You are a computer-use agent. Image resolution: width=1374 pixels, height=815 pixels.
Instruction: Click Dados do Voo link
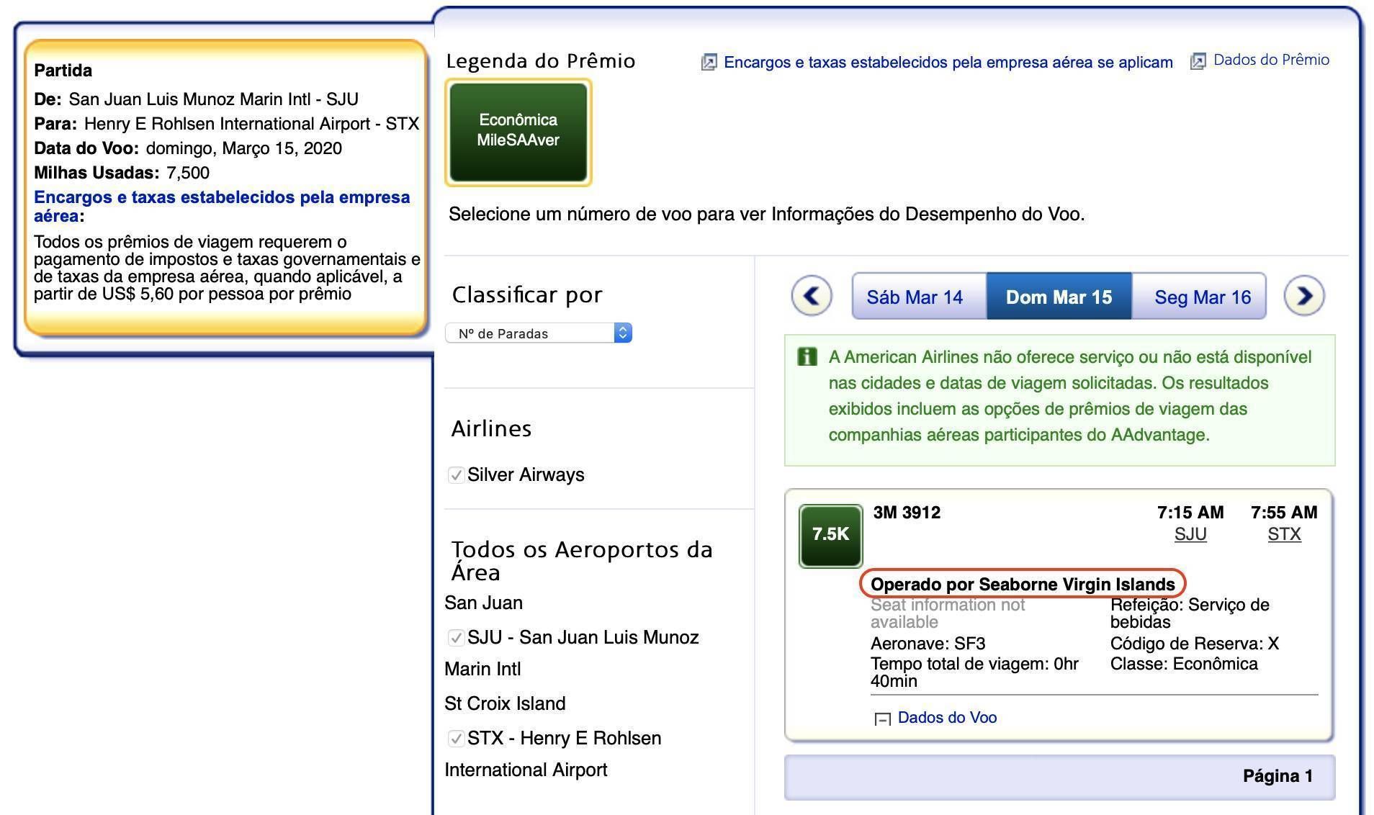(947, 718)
